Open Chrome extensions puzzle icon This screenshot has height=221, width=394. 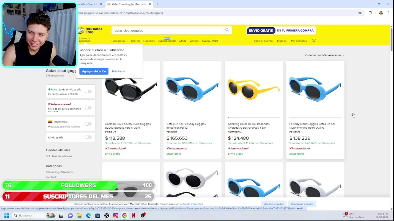pyautogui.click(x=370, y=13)
